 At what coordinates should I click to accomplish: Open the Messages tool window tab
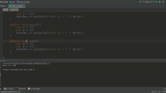click(34, 89)
